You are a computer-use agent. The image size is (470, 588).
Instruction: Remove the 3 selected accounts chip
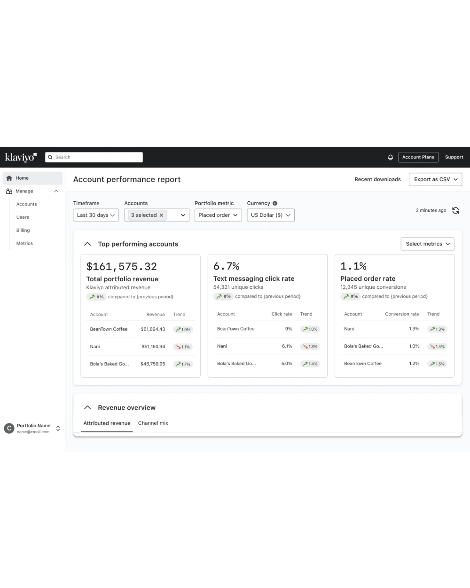tap(161, 215)
